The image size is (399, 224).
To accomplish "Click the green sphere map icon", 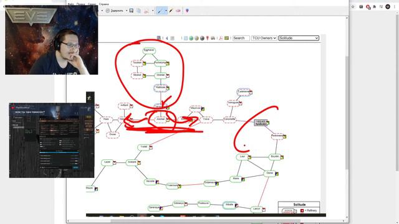I will click(191, 38).
